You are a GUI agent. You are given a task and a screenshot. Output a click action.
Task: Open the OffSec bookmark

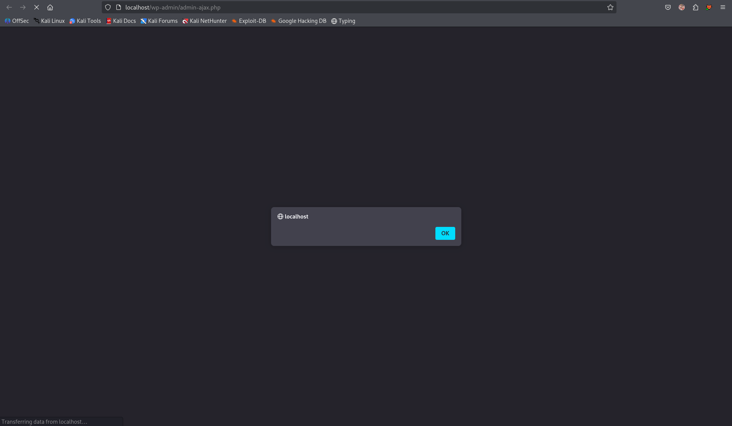(x=17, y=21)
